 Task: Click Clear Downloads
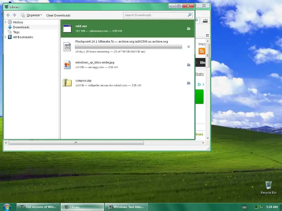point(58,15)
